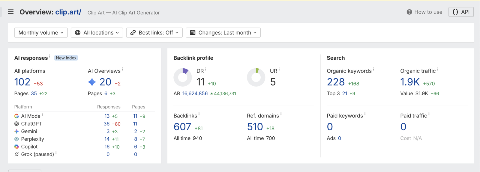The image size is (480, 172).
Task: Click the New index badge
Action: [66, 58]
